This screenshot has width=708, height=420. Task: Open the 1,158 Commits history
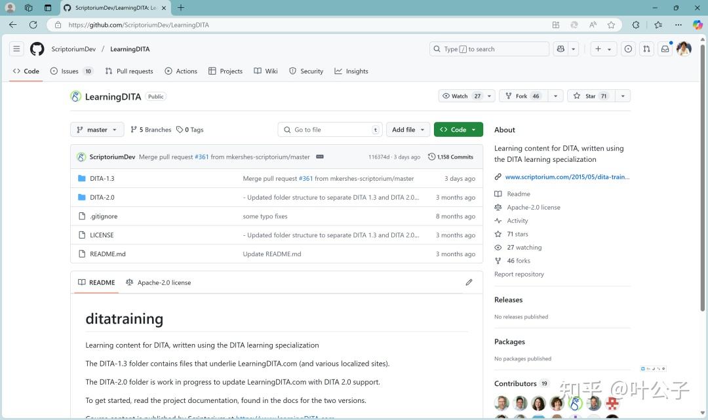[450, 157]
